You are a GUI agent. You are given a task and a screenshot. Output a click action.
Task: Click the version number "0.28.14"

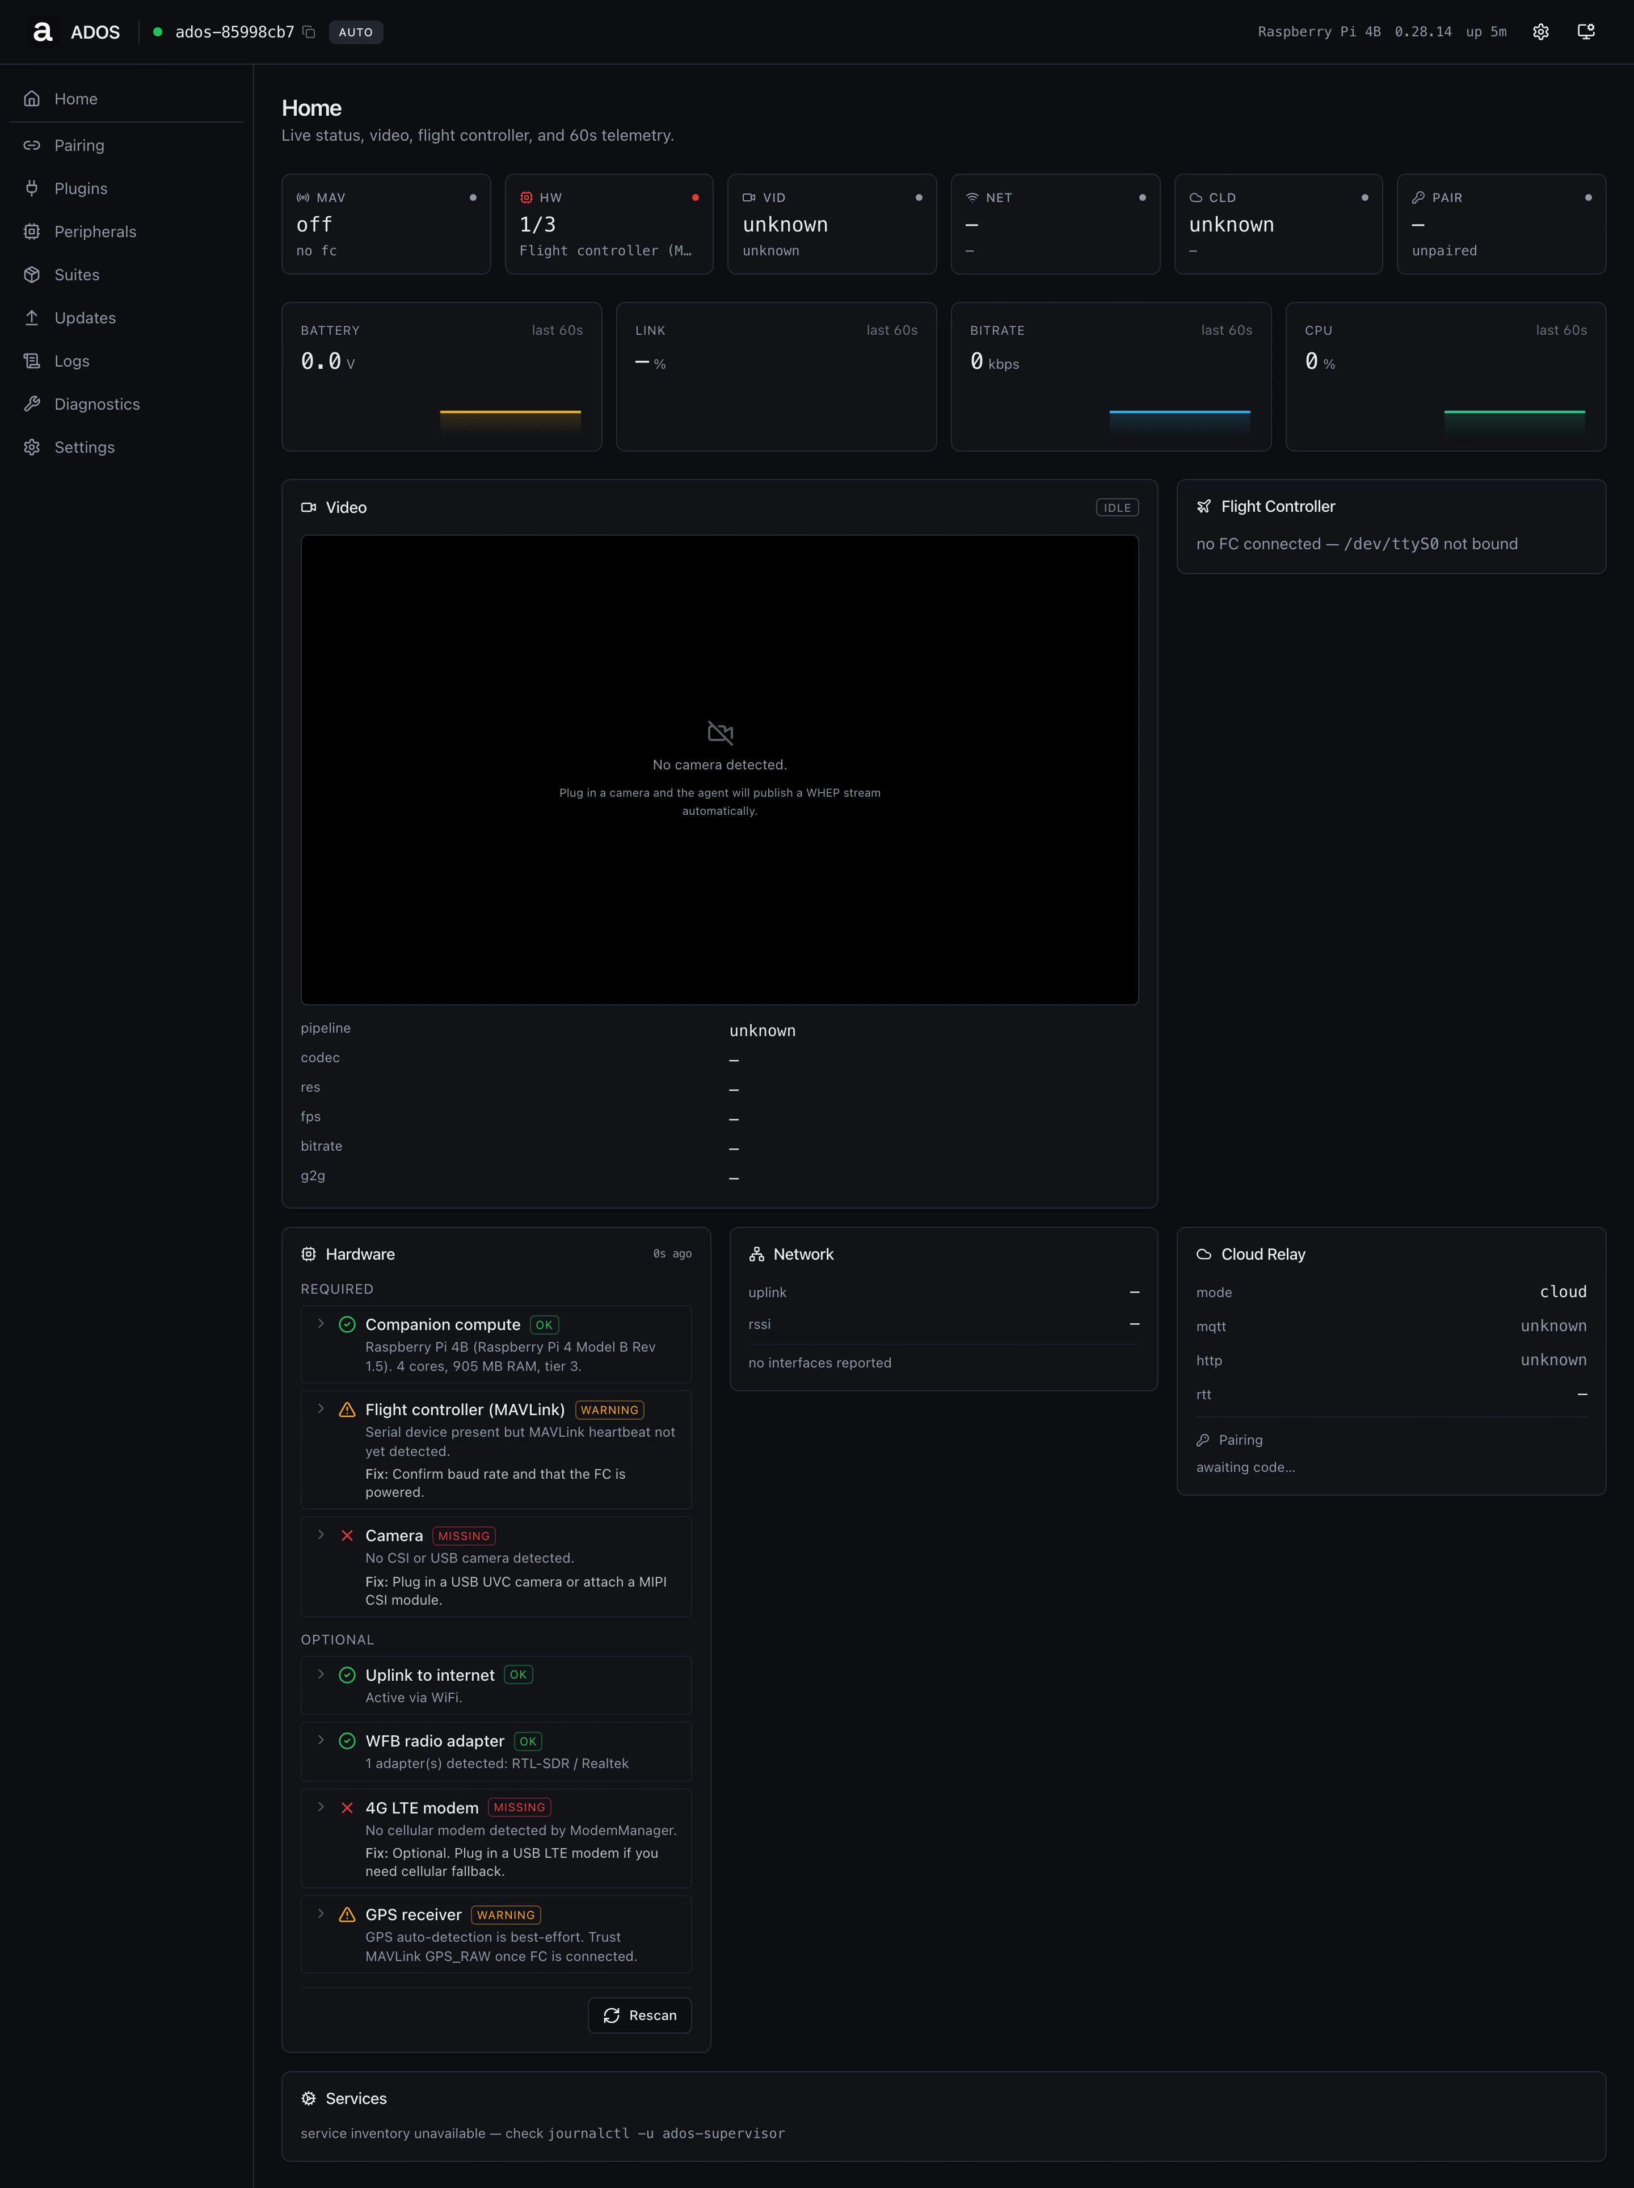click(1424, 32)
